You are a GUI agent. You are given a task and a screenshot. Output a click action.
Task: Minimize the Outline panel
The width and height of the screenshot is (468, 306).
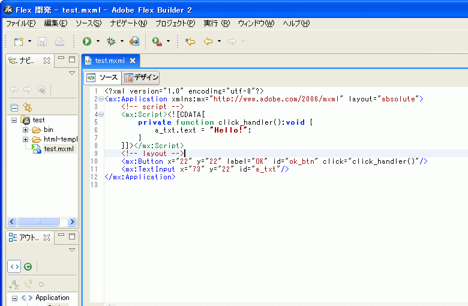coord(61,235)
